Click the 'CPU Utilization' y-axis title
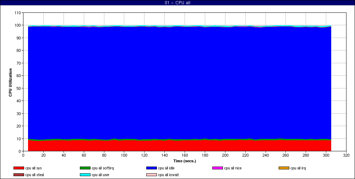Image resolution: width=355 pixels, height=179 pixels. [10, 82]
